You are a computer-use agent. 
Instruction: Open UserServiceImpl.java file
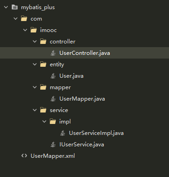coord(96,133)
